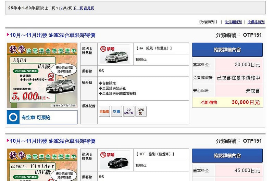Click COROLLA Fielder HBF級 promo banner
The height and width of the screenshot is (181, 274).
click(42, 165)
